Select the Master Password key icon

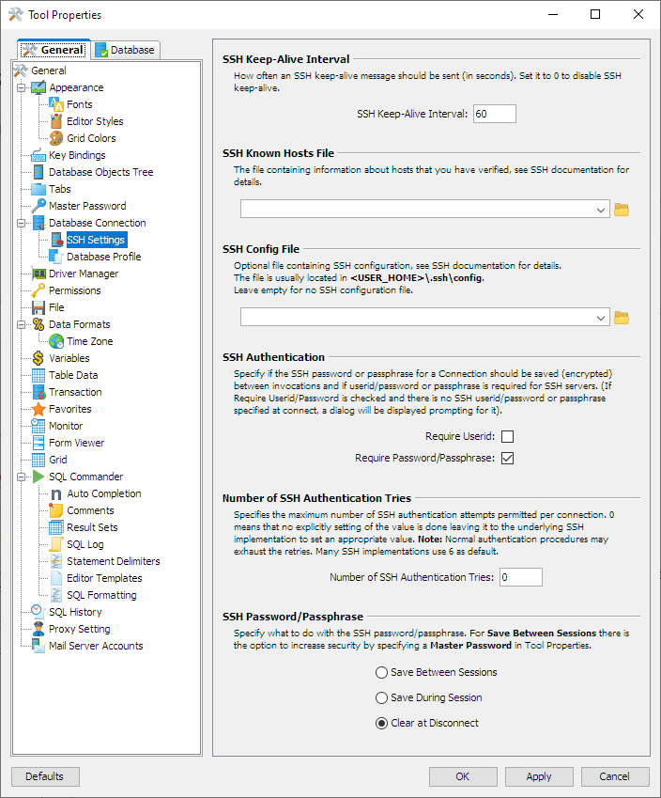point(38,206)
